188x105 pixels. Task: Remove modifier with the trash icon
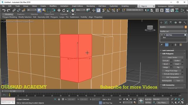pyautogui.click(x=176, y=45)
